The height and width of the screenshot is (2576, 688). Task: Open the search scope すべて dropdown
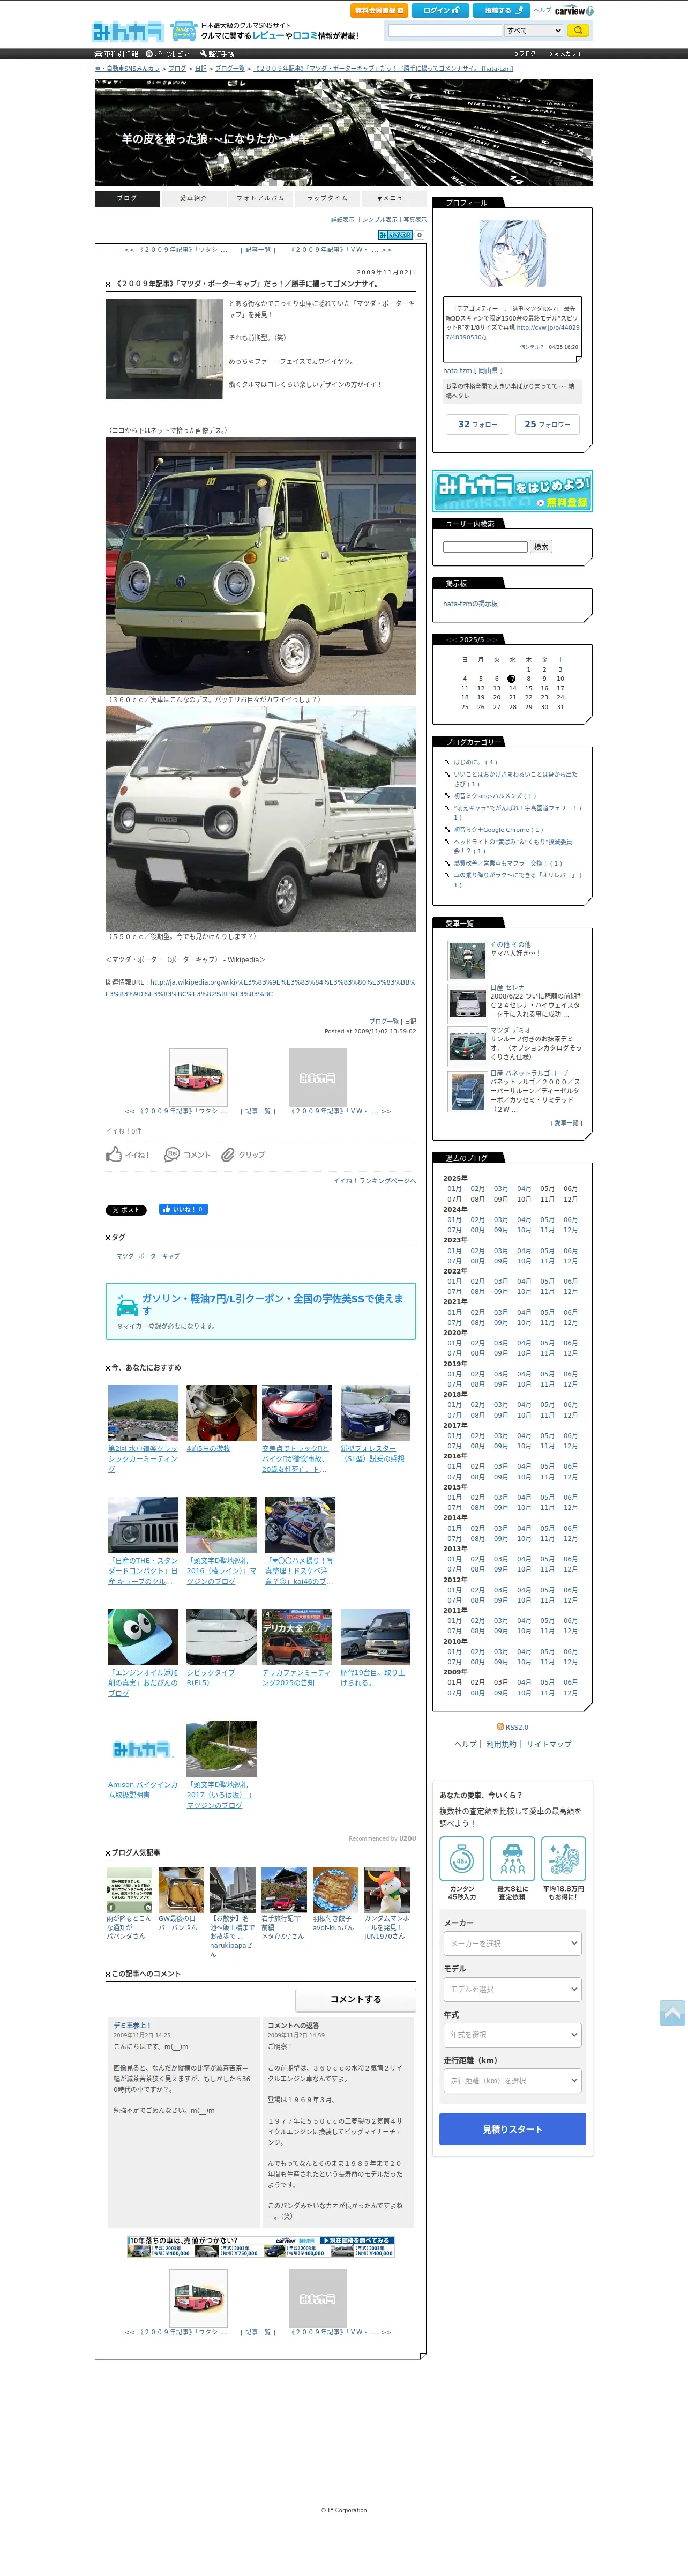[533, 31]
